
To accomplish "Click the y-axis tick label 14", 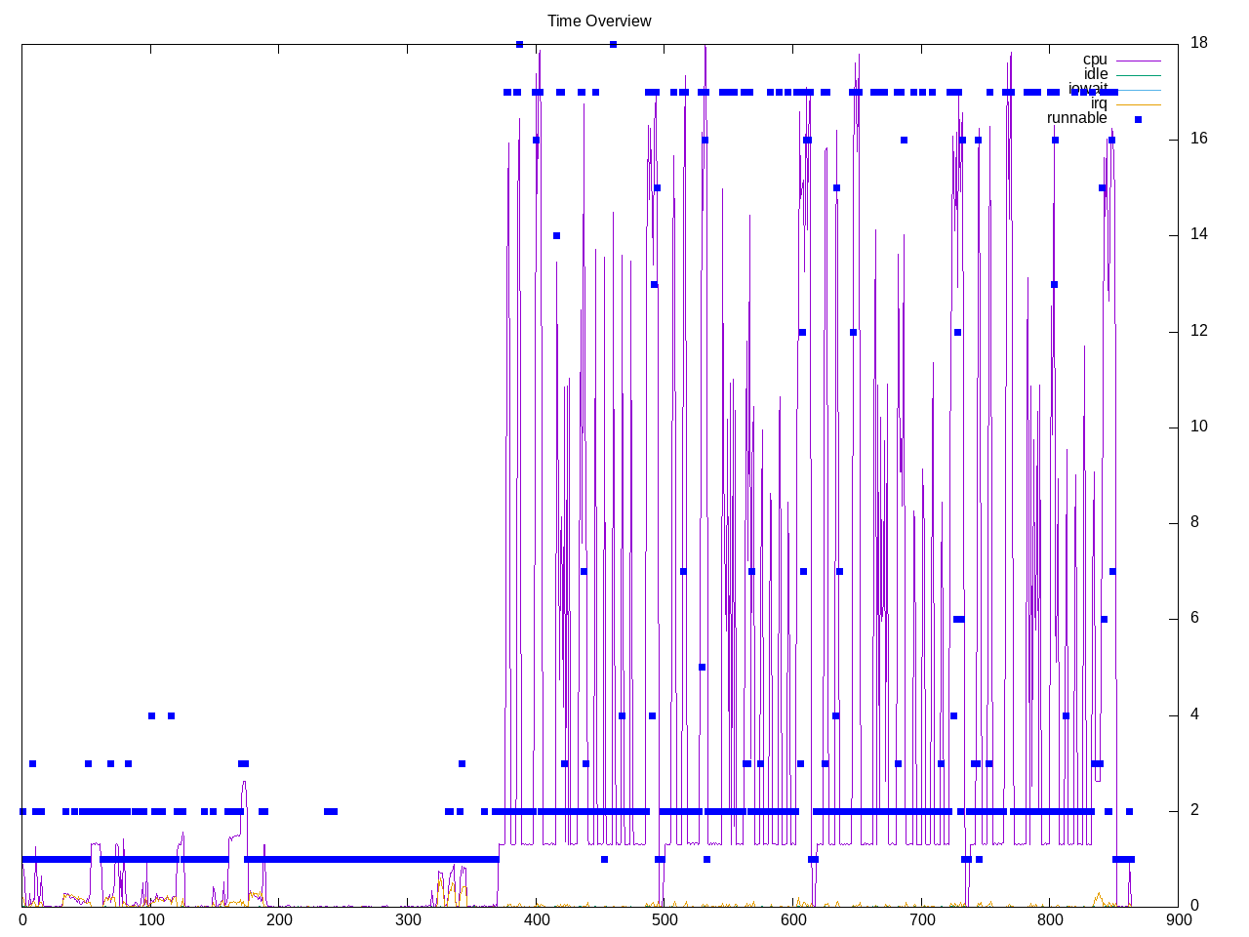I will [1198, 234].
